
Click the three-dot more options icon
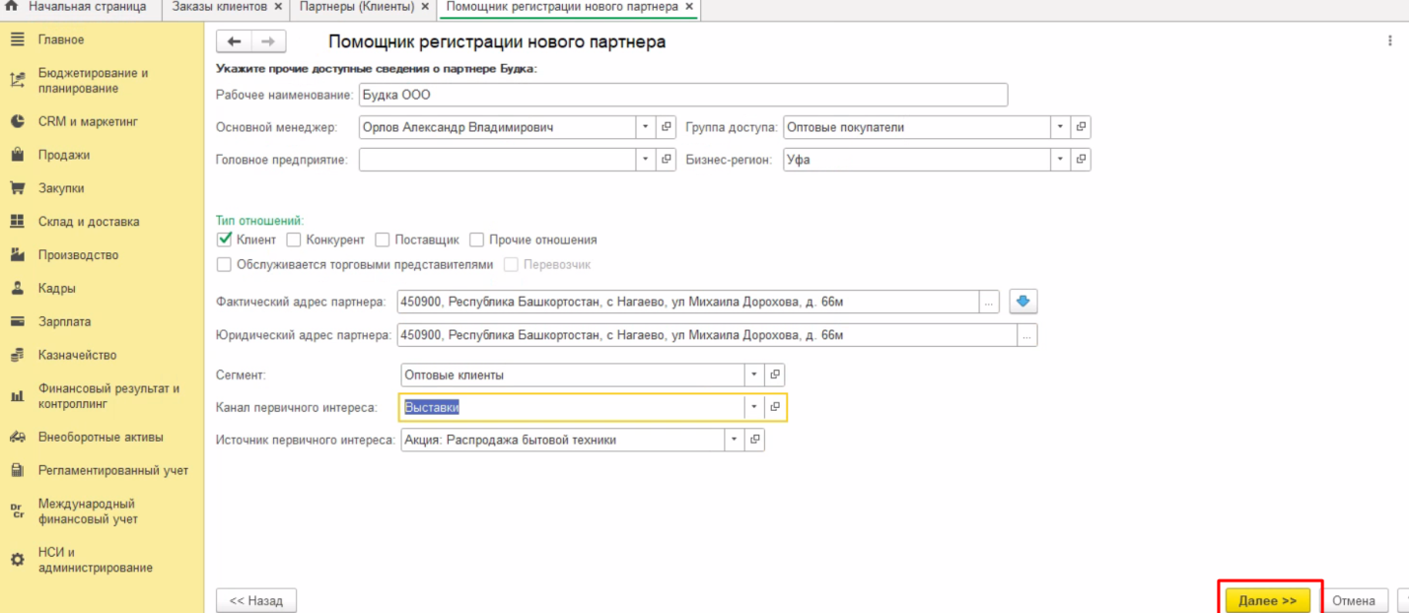coord(1390,41)
